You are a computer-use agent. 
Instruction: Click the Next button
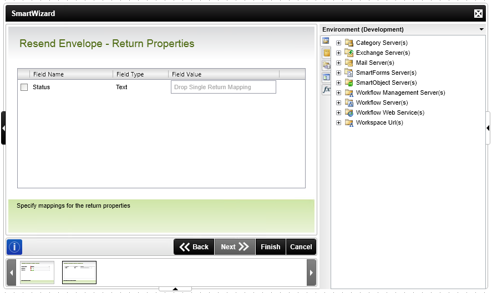(x=235, y=247)
